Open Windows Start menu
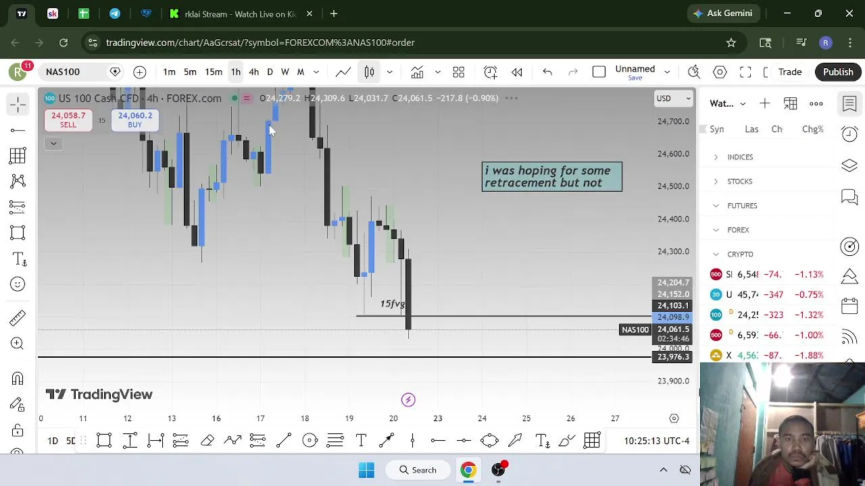This screenshot has height=486, width=865. click(x=366, y=470)
